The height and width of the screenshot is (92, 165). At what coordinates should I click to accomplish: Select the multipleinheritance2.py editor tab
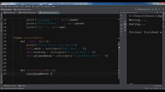tap(49, 13)
